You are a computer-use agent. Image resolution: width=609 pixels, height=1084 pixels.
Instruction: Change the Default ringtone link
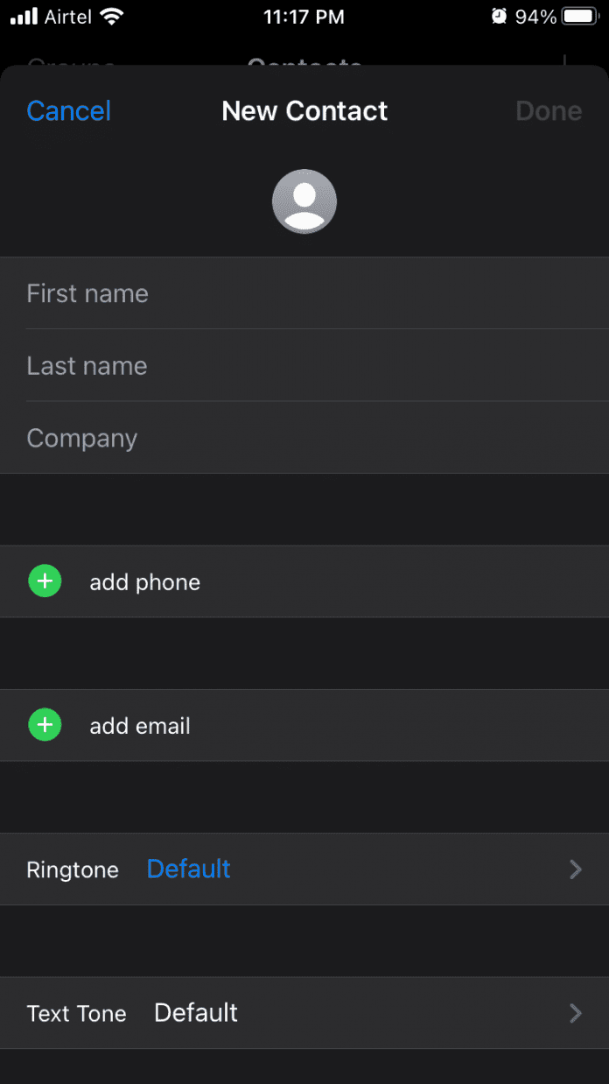point(188,869)
